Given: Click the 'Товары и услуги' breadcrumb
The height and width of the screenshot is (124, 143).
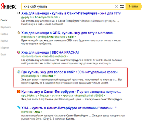Looking at the screenshot, I should pos(50,96).
